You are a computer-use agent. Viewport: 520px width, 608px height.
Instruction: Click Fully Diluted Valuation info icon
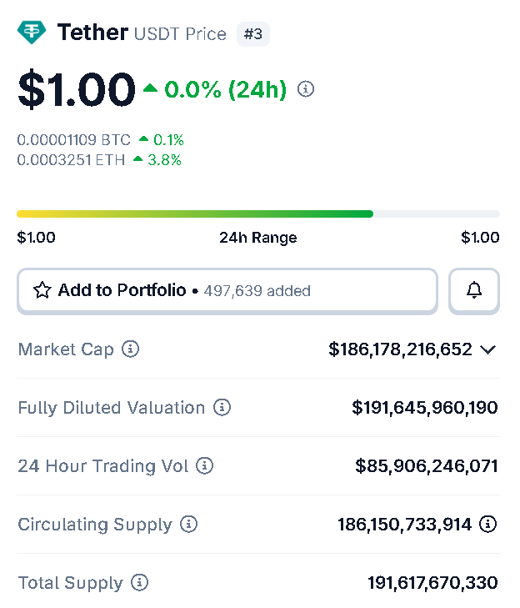222,407
